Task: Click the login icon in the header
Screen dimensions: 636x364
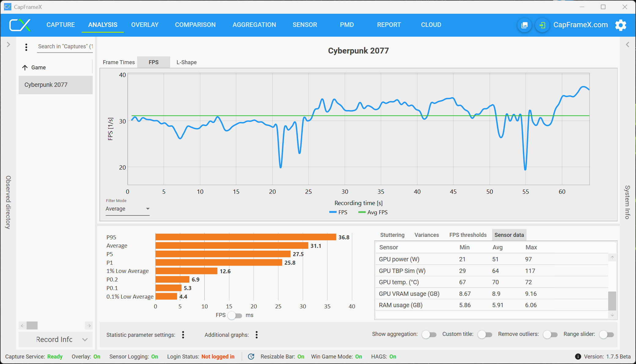Action: pos(542,25)
